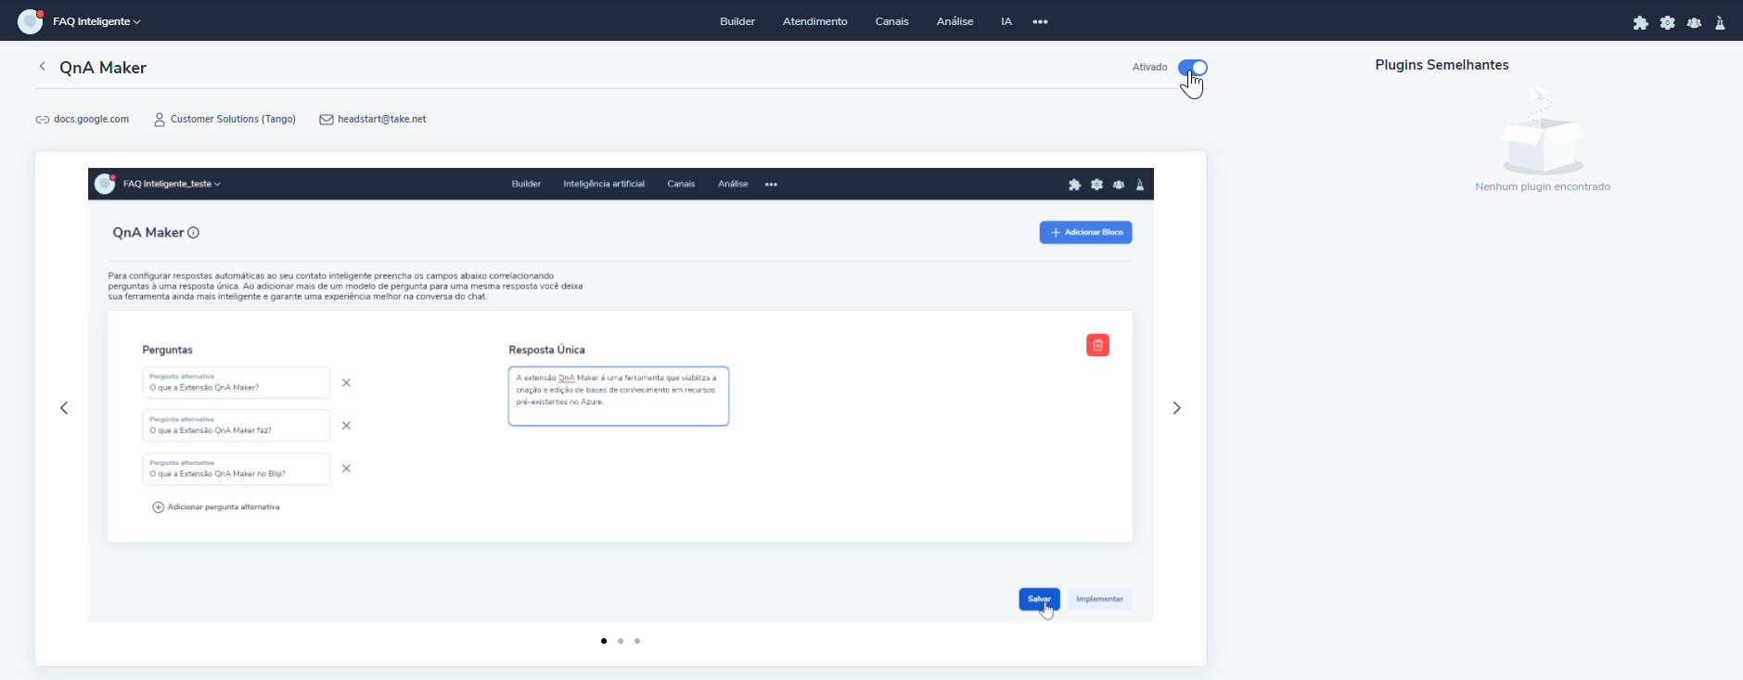Screen dimensions: 1743x680
Task: Click the back arrow beside QnA Maker
Action: pos(42,67)
